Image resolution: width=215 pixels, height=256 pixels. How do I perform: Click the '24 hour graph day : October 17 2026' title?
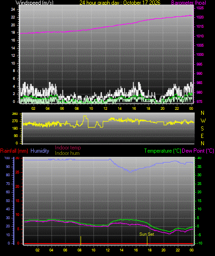tap(120, 2)
